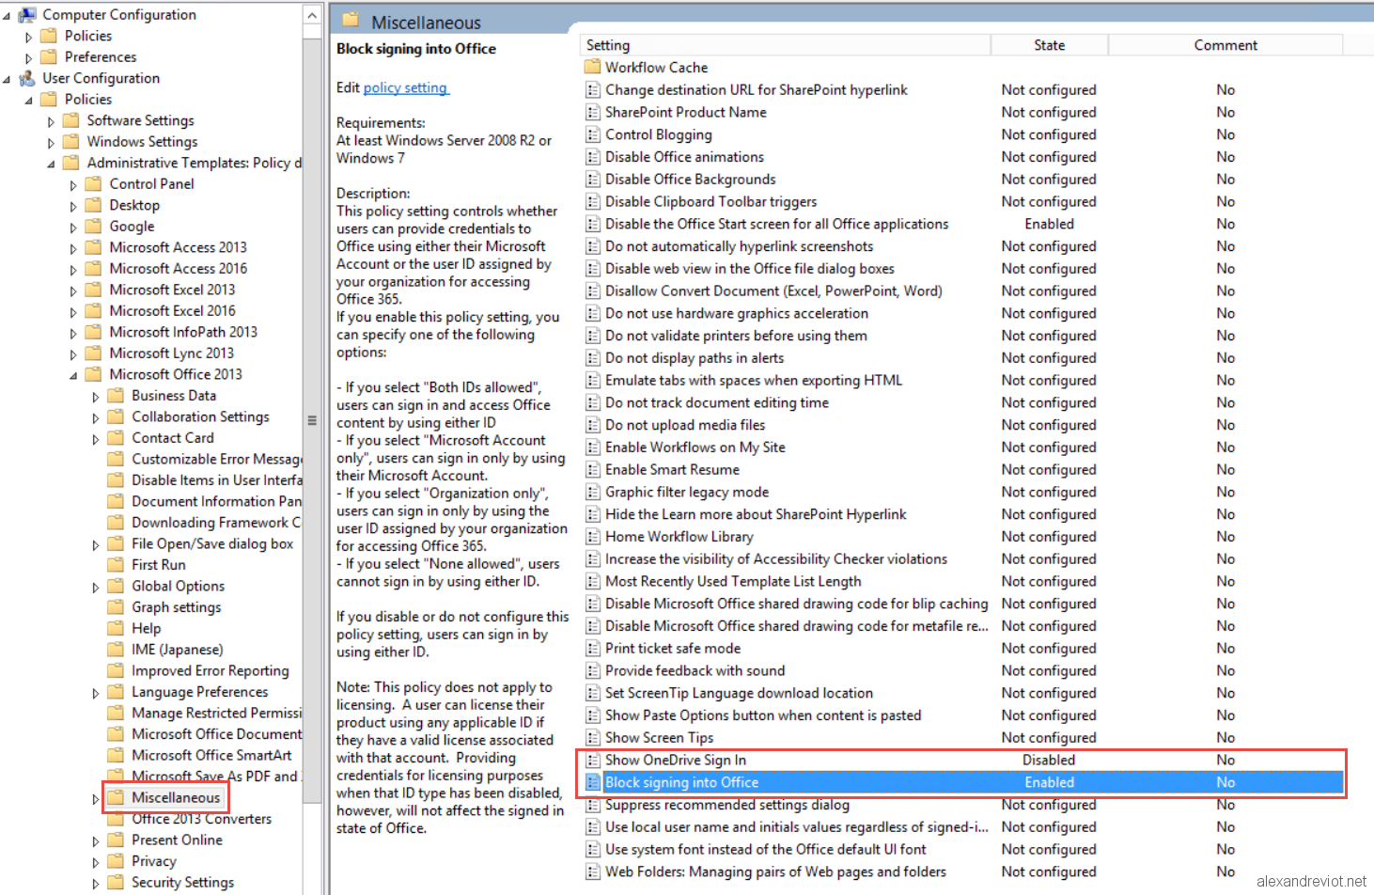Select 'Web Folders: Managing pairs' setting
1374x895 pixels.
[x=776, y=872]
